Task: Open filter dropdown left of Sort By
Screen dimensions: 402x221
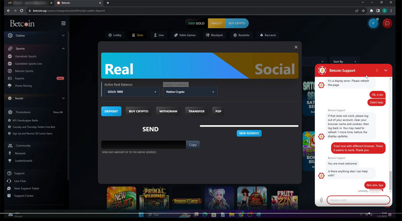Action: pyautogui.click(x=314, y=62)
